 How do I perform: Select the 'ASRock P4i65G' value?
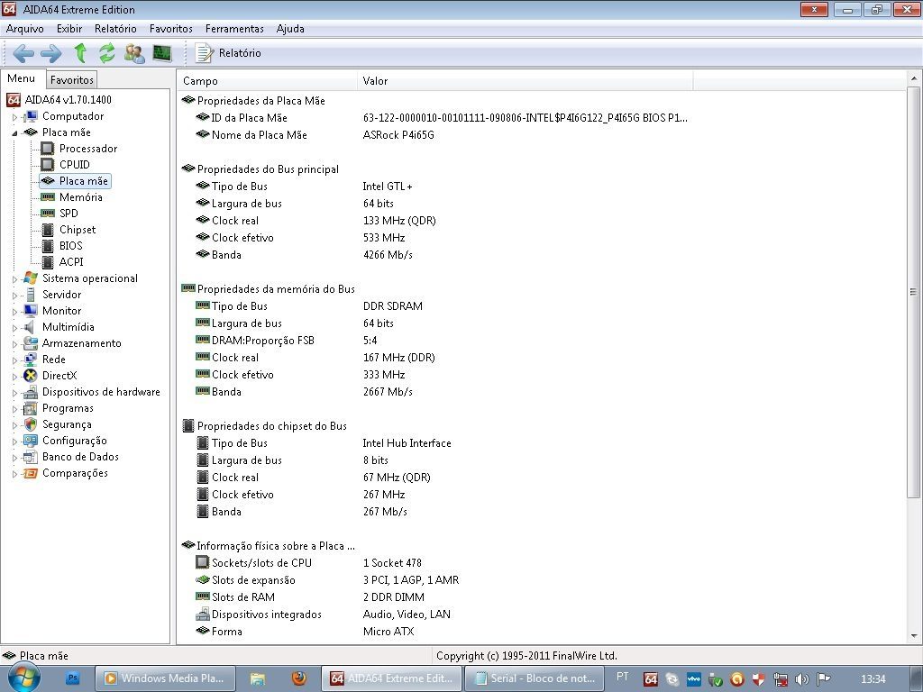(398, 135)
